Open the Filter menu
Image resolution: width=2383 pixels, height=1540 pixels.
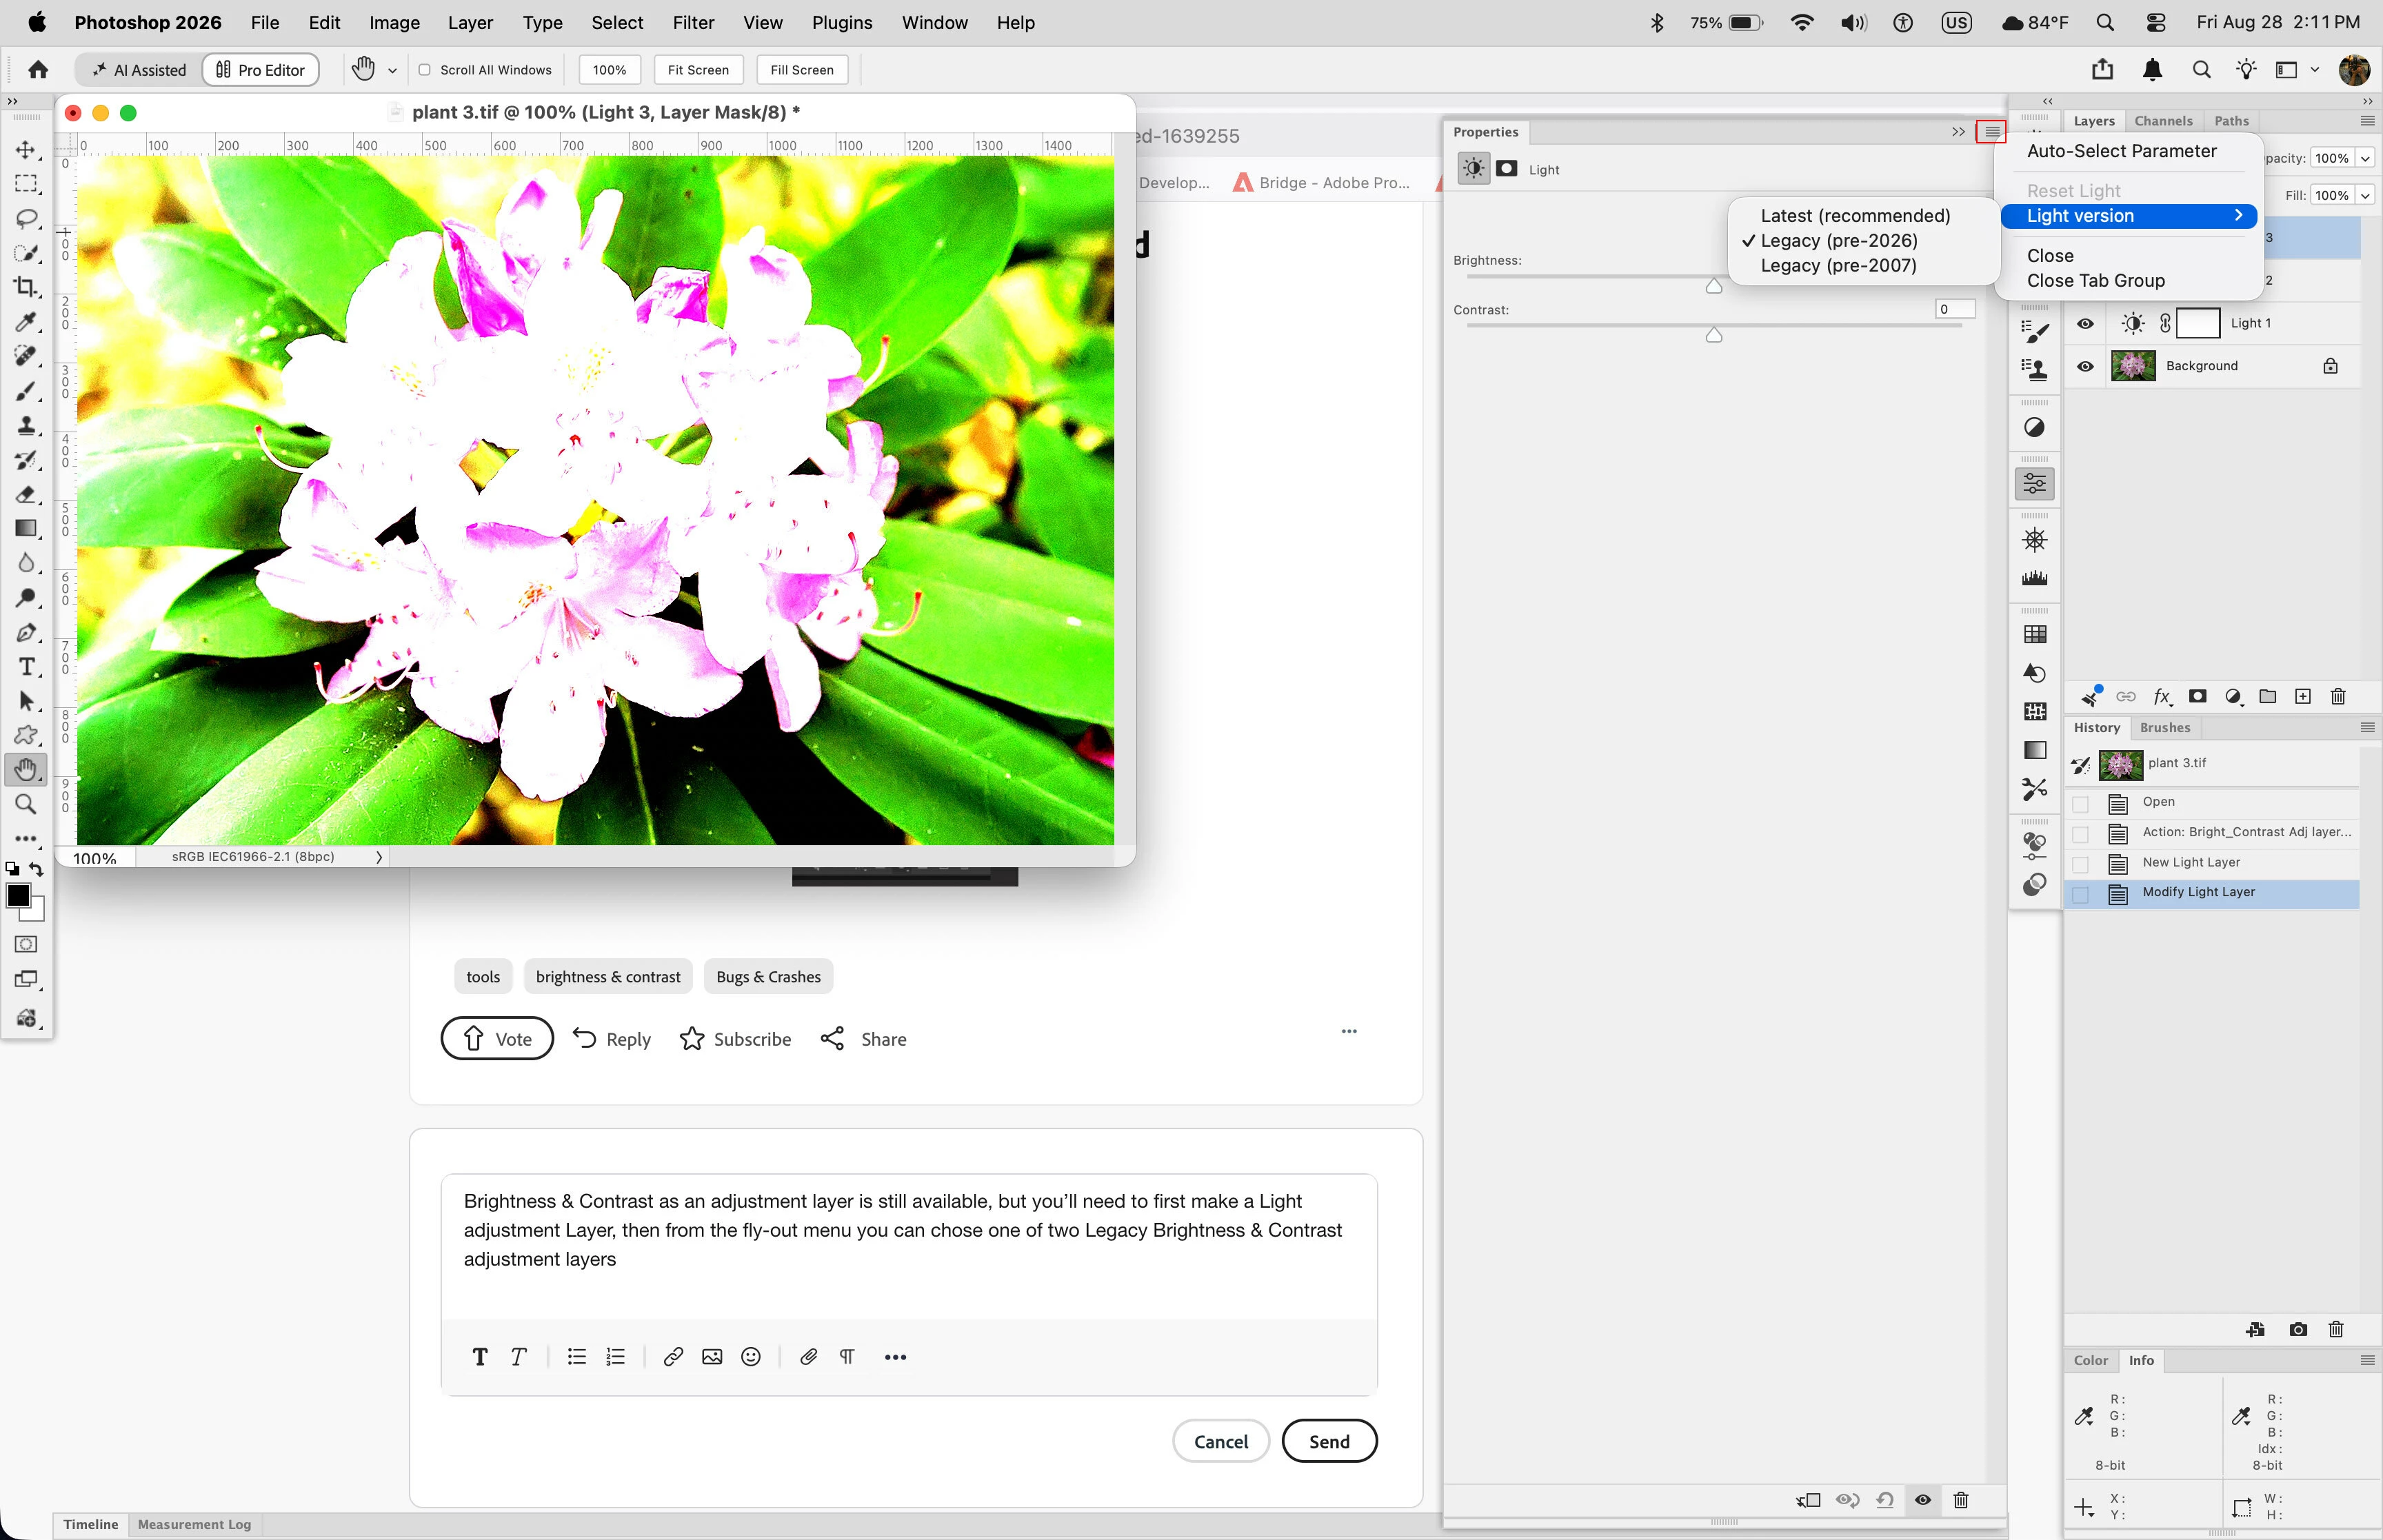pos(693,22)
